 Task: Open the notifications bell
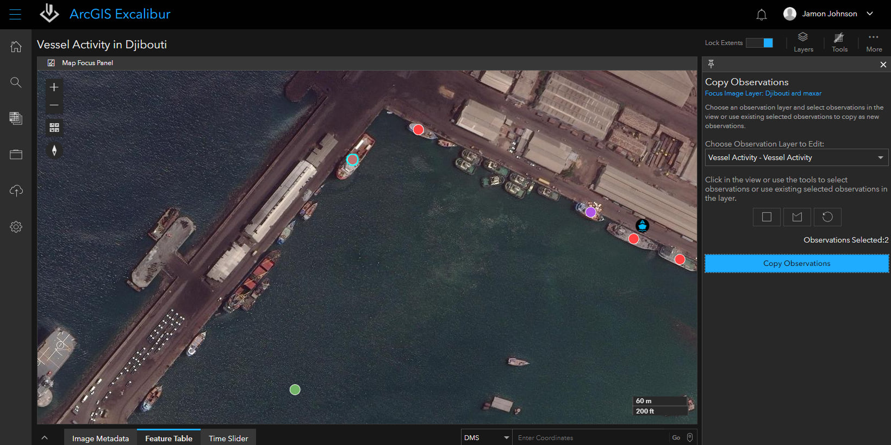pyautogui.click(x=762, y=15)
